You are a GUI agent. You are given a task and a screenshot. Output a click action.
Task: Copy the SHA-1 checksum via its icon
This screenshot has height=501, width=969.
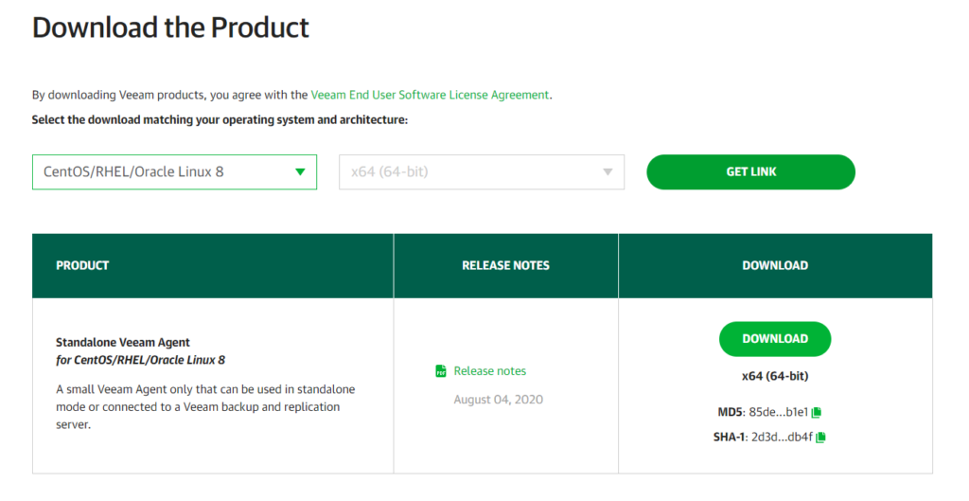tap(820, 438)
